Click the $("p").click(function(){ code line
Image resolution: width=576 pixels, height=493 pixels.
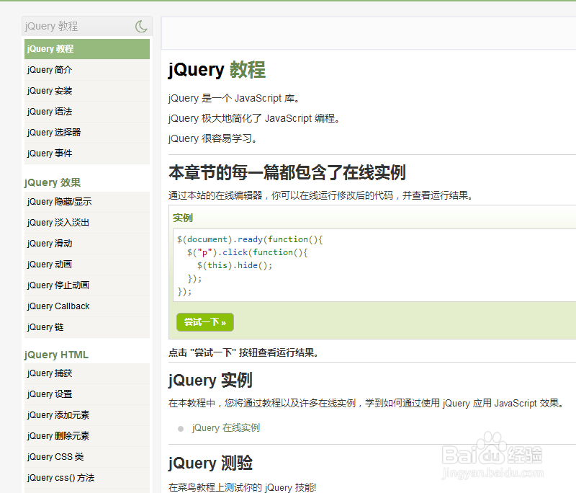click(247, 252)
